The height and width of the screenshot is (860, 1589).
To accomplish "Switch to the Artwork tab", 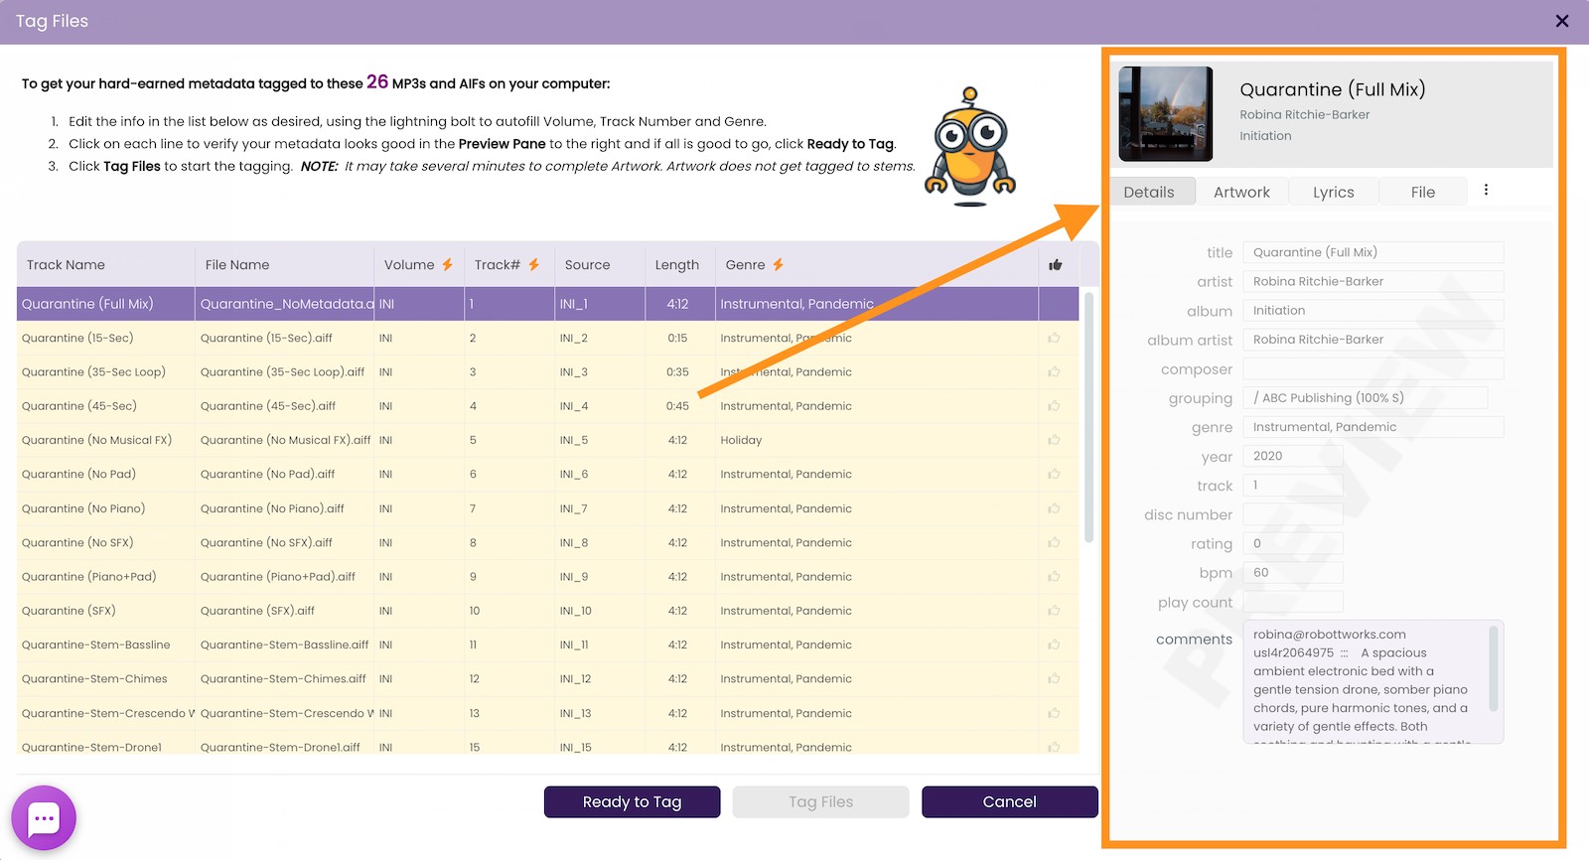I will (x=1241, y=192).
